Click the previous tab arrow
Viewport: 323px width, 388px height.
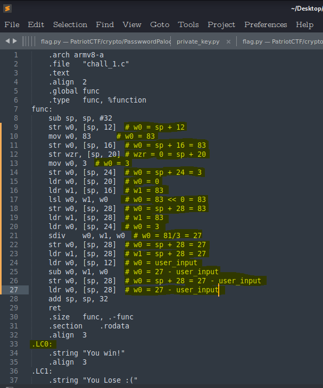point(8,41)
